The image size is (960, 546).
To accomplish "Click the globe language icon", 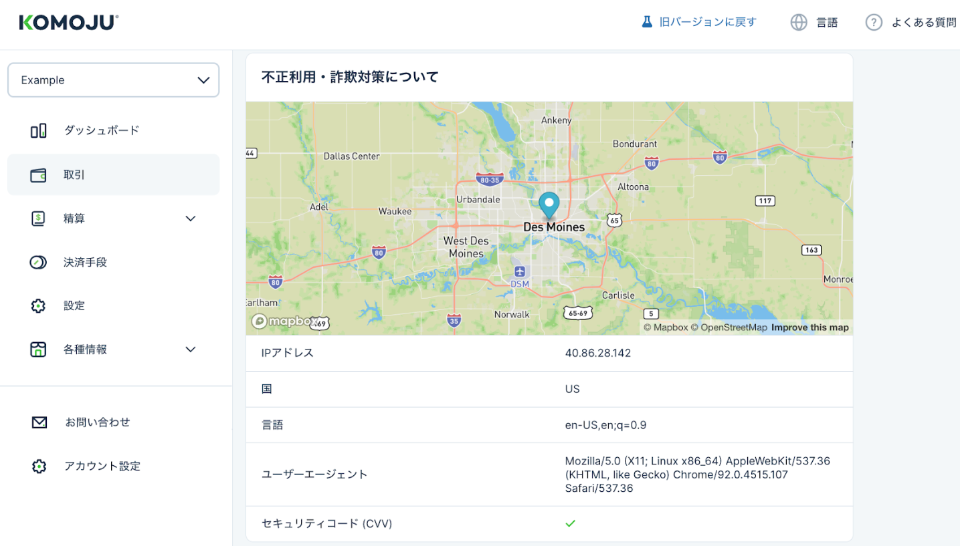I will coord(799,23).
